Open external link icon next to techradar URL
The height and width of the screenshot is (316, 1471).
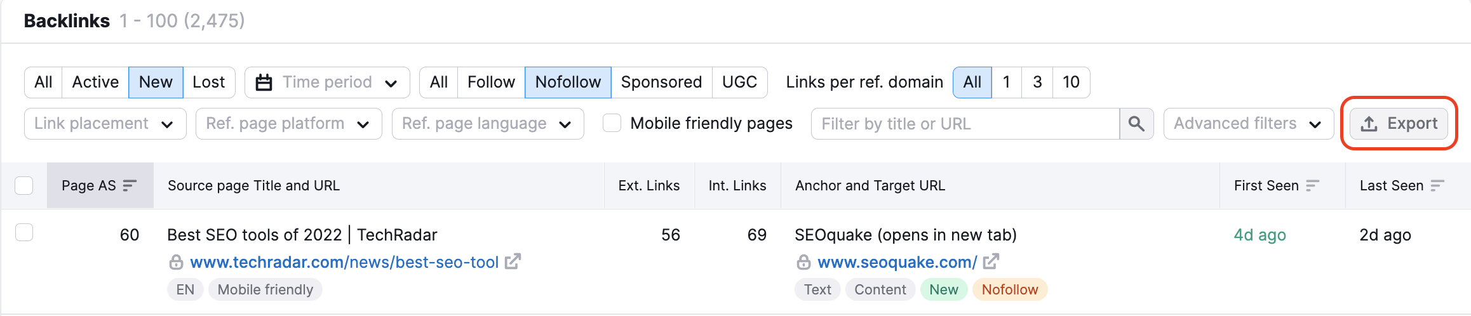tap(513, 261)
